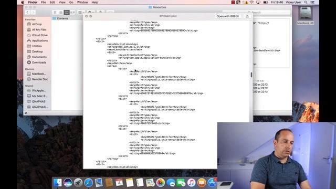
Task: Open iBooks from the Dock
Action: 202,183
